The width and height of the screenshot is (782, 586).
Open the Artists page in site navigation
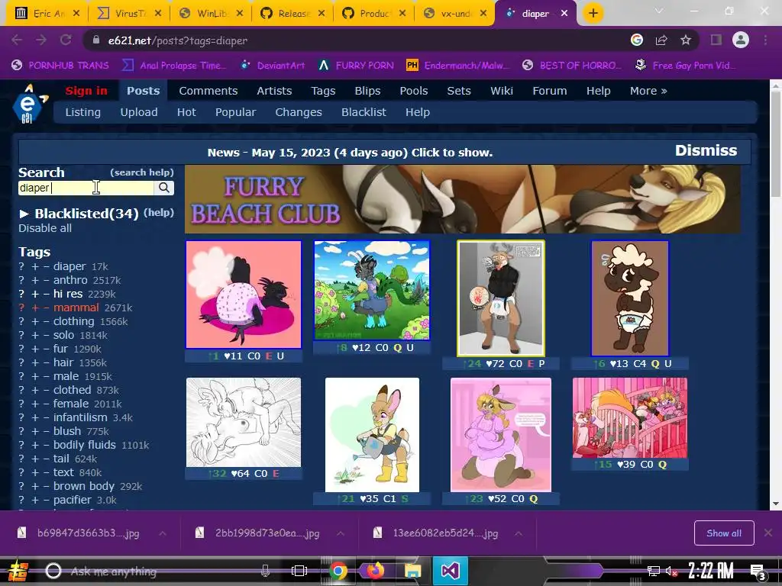pyautogui.click(x=274, y=91)
